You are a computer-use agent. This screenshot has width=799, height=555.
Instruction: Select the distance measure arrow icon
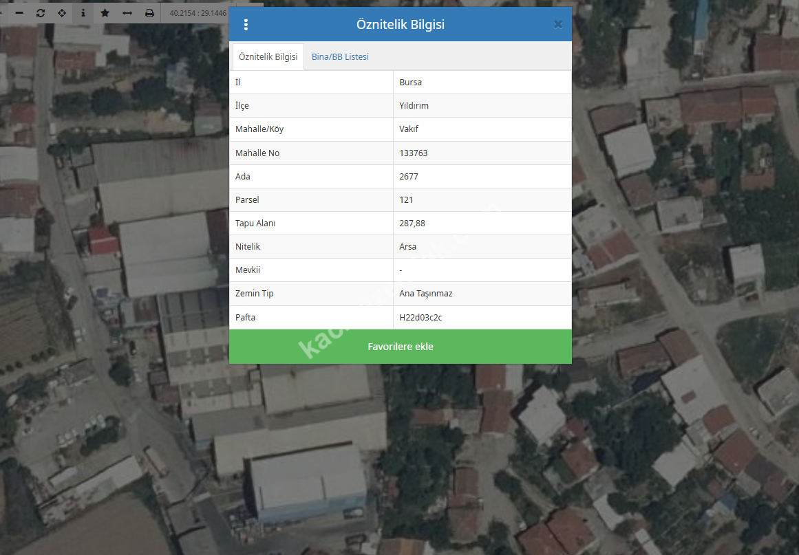click(x=127, y=13)
